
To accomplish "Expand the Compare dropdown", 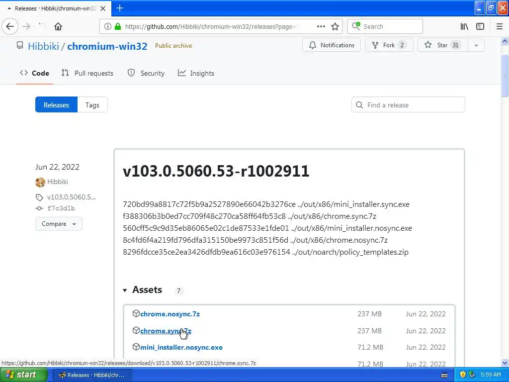I will pos(59,224).
